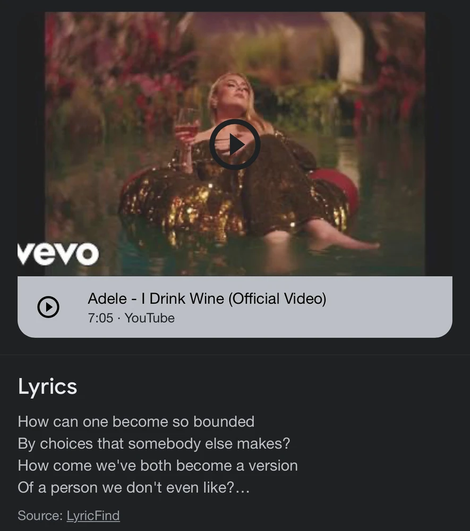The height and width of the screenshot is (531, 470).
Task: Click the Lyrics section heading
Action: click(47, 387)
